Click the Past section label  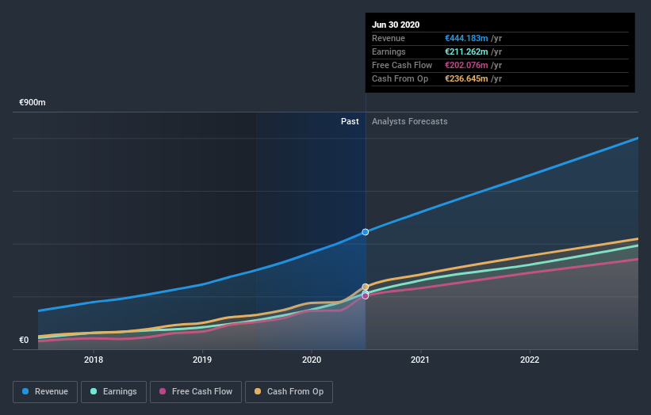point(350,121)
